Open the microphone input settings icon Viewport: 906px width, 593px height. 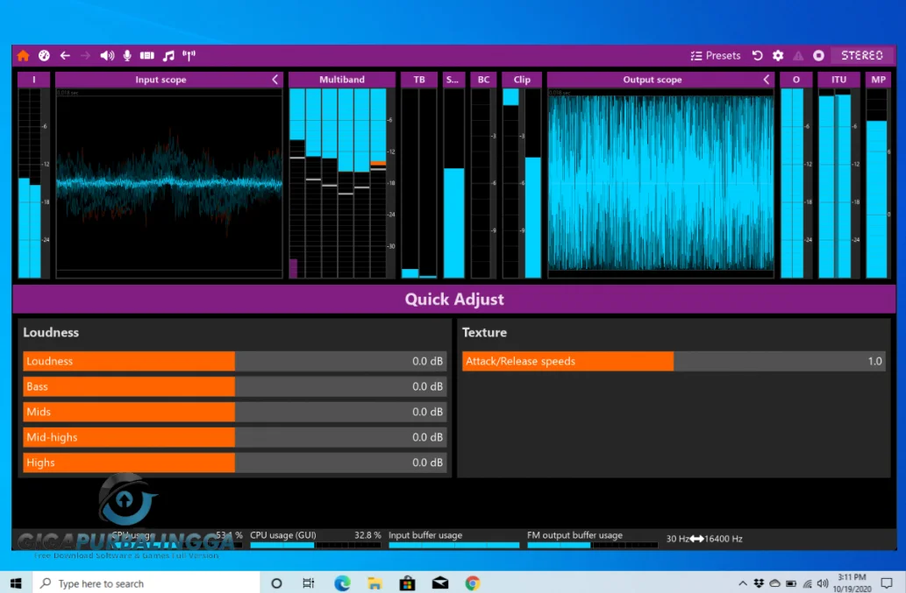pyautogui.click(x=127, y=55)
